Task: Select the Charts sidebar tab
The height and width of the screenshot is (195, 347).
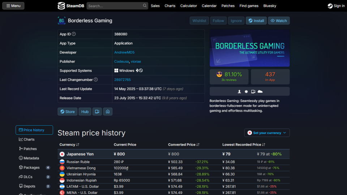Action: click(34, 139)
